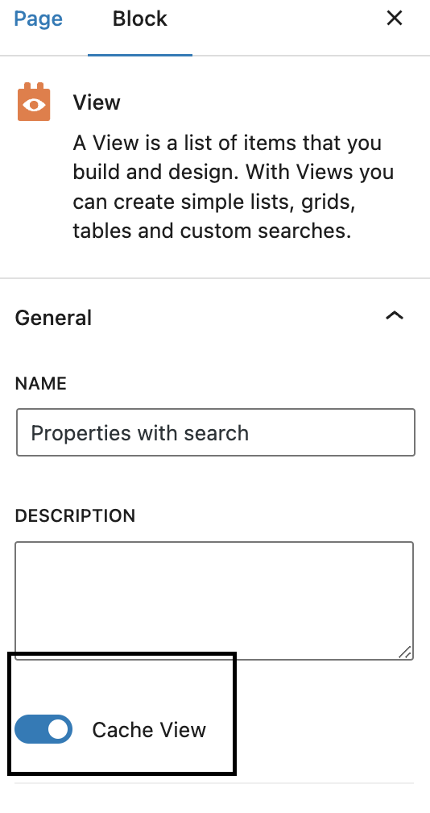Click the View block title
This screenshot has width=430, height=813.
click(x=97, y=102)
